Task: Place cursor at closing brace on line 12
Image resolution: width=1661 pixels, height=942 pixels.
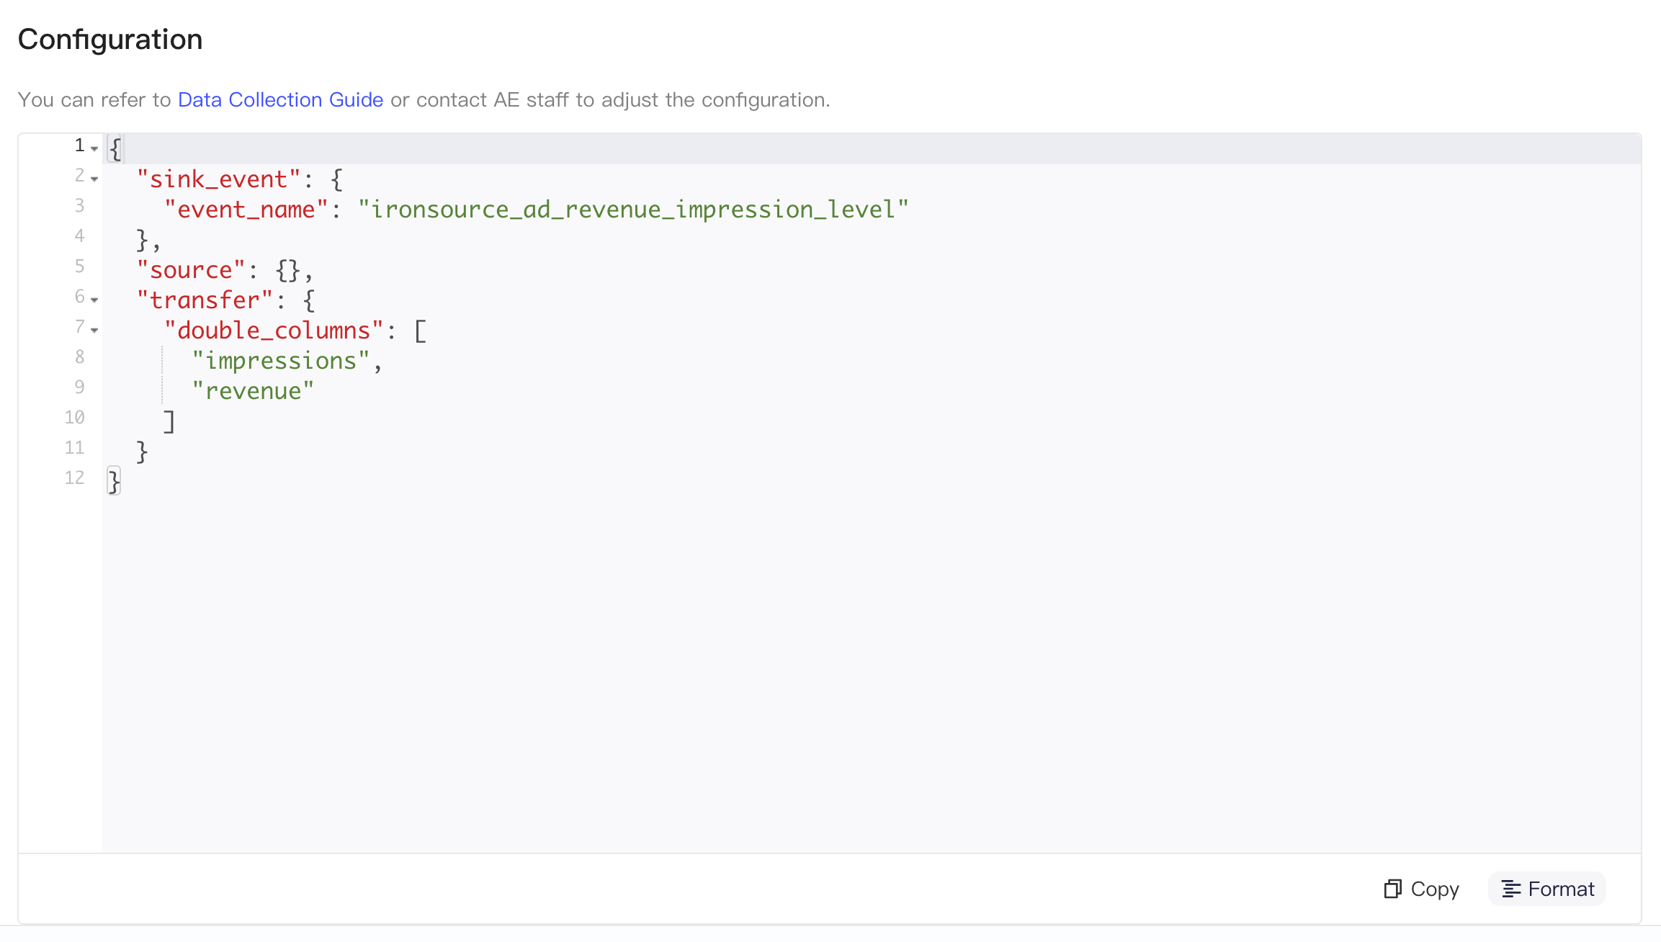Action: click(114, 481)
